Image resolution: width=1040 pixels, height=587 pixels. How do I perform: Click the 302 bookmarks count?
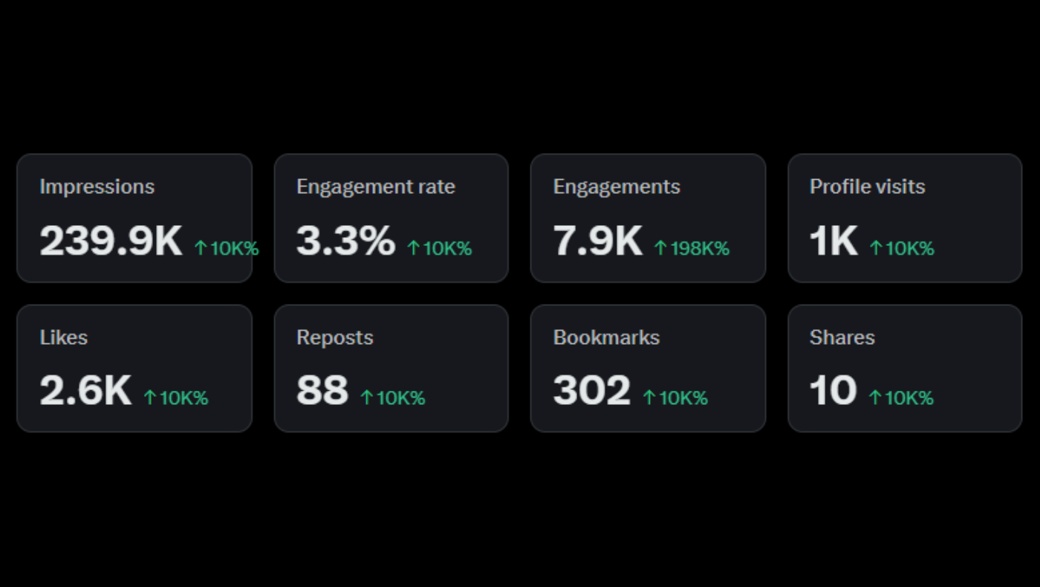pyautogui.click(x=591, y=391)
